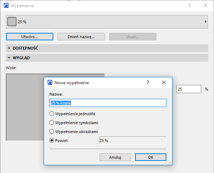Click the Nazwa field containing 25 % kopia

pyautogui.click(x=108, y=103)
